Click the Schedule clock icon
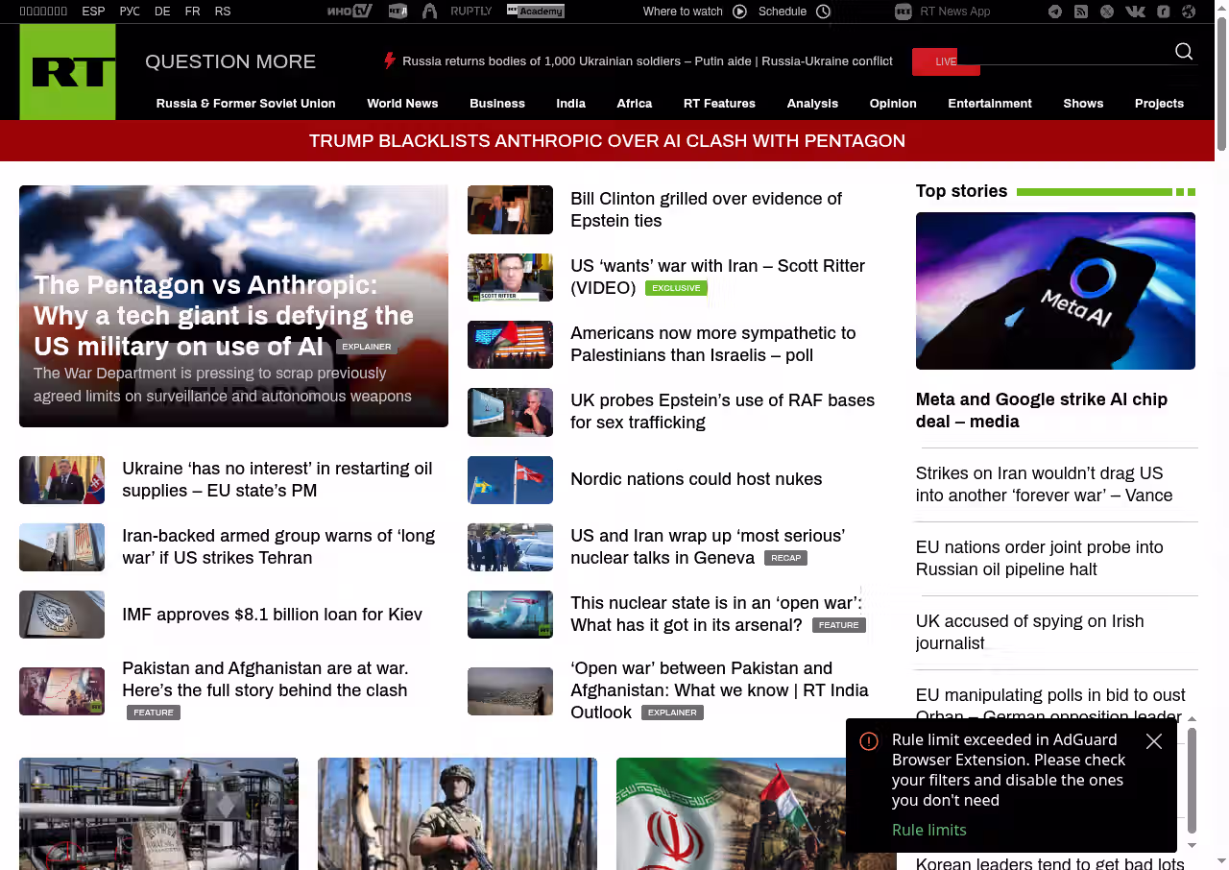The height and width of the screenshot is (870, 1229). coord(823,12)
